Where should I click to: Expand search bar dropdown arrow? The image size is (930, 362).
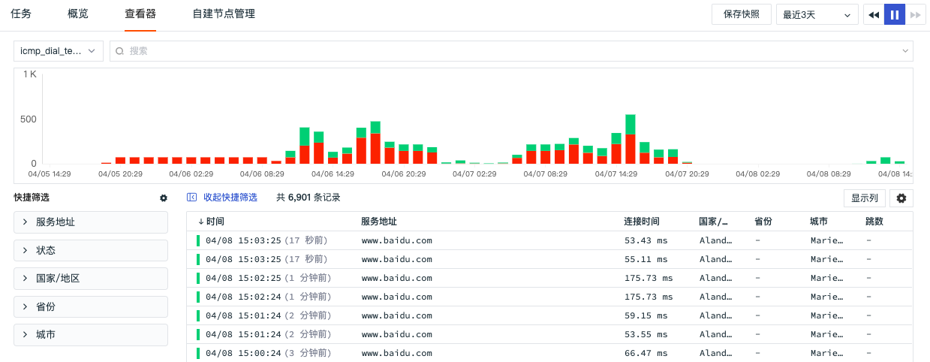[904, 51]
